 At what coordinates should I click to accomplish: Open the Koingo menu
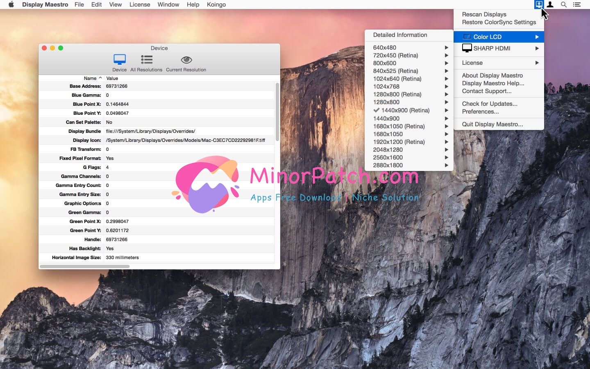216,5
